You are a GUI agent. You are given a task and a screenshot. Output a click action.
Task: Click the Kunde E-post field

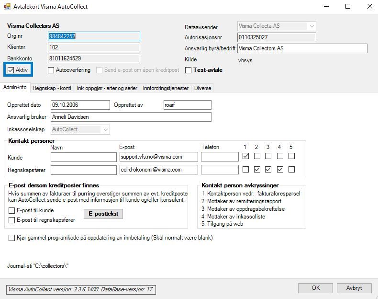point(159,157)
